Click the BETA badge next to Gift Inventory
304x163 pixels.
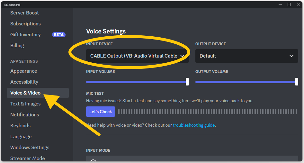[x=59, y=35]
